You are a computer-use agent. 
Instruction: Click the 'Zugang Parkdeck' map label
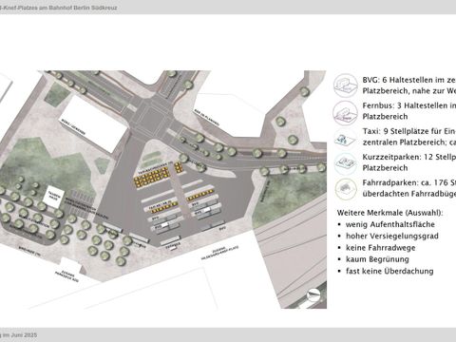pos(66,276)
